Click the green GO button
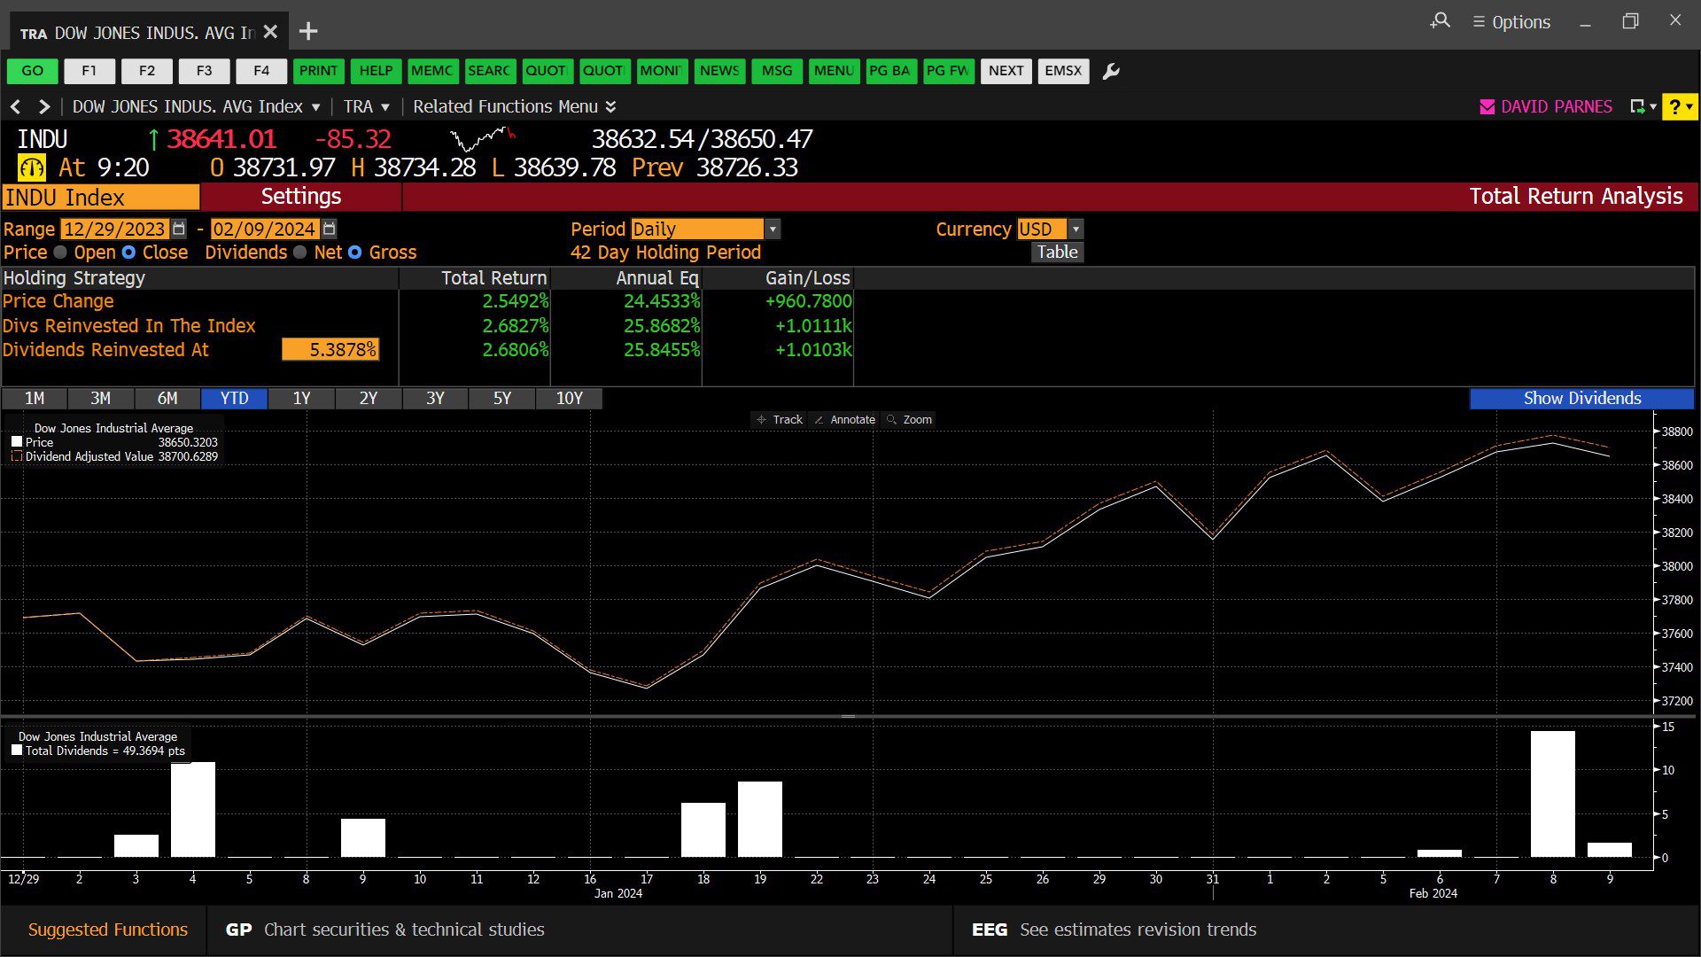Viewport: 1701px width, 957px height. coord(33,71)
